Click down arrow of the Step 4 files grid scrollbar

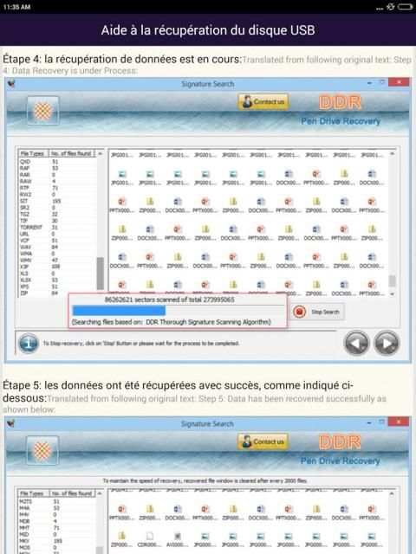[x=392, y=293]
